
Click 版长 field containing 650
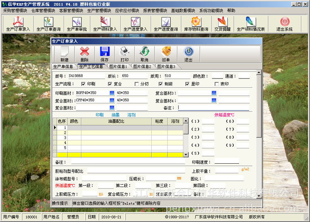coord(134,76)
